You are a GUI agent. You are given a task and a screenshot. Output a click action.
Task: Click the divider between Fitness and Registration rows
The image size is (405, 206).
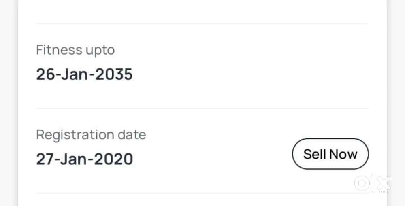pos(202,108)
